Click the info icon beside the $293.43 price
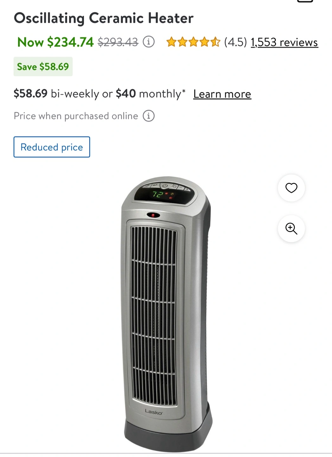The width and height of the screenshot is (332, 457). point(149,42)
